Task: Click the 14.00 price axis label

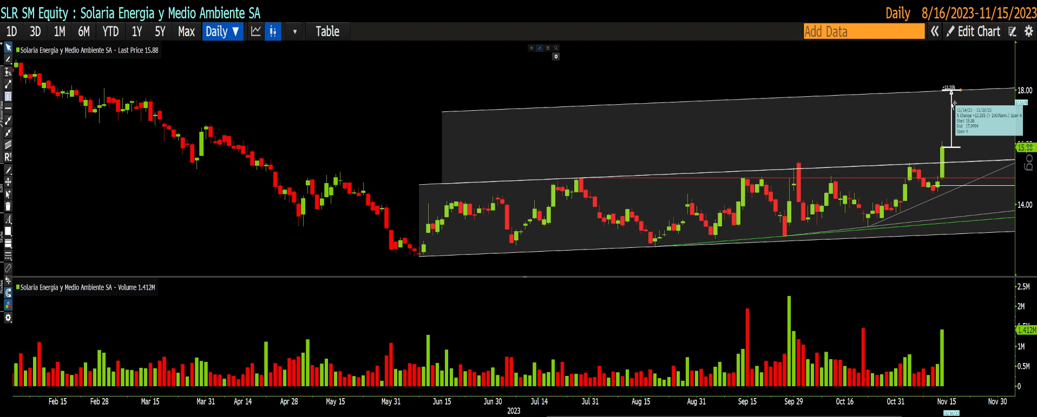Action: [1025, 205]
